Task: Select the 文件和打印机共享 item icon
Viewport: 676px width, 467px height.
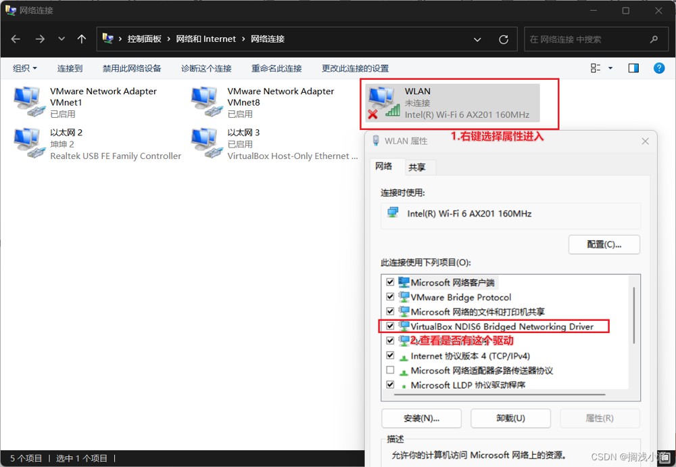Action: point(404,311)
